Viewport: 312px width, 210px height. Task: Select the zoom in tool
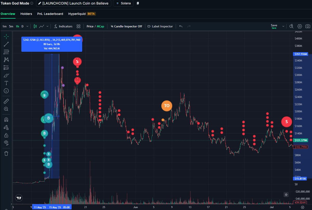pos(6,109)
